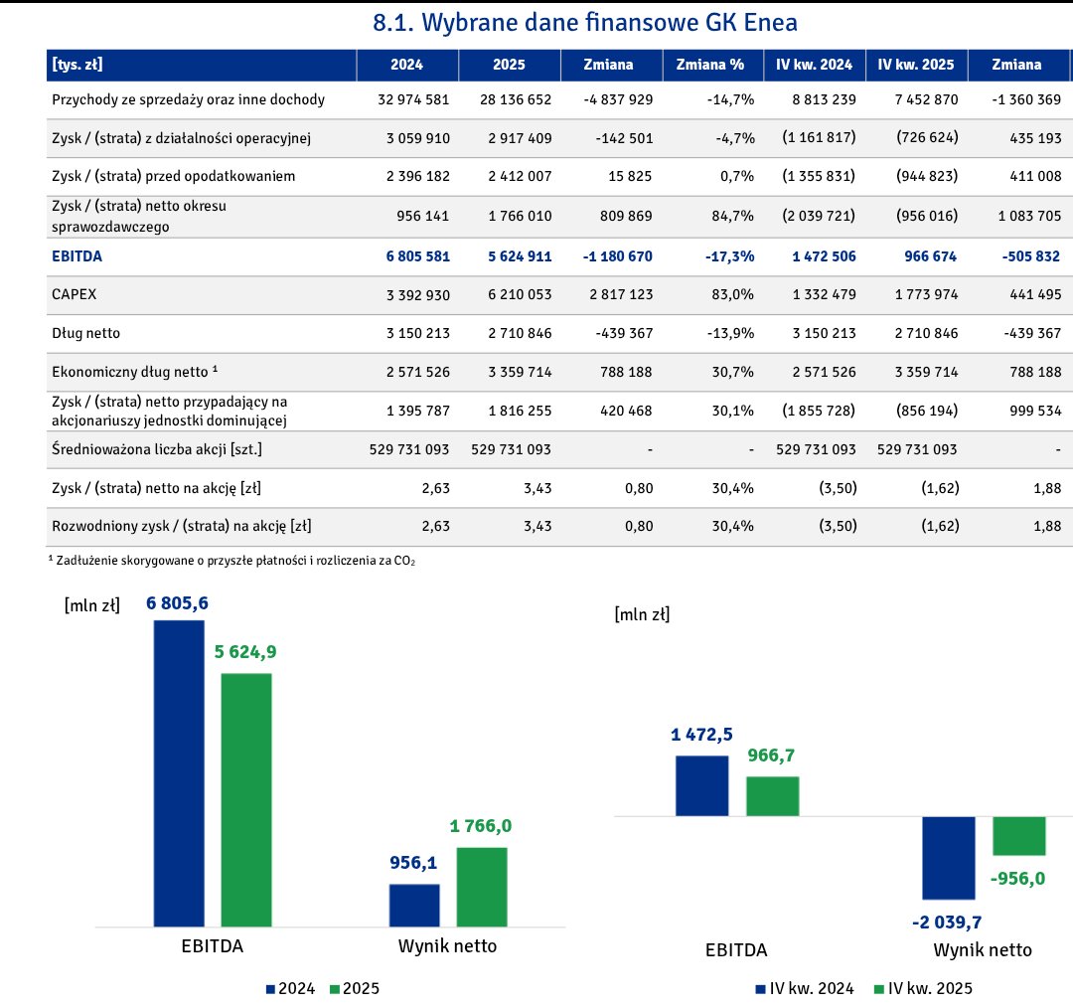Click the net debt percentage '-13,9%'
Screen dimensions: 1073x1008
(x=730, y=333)
